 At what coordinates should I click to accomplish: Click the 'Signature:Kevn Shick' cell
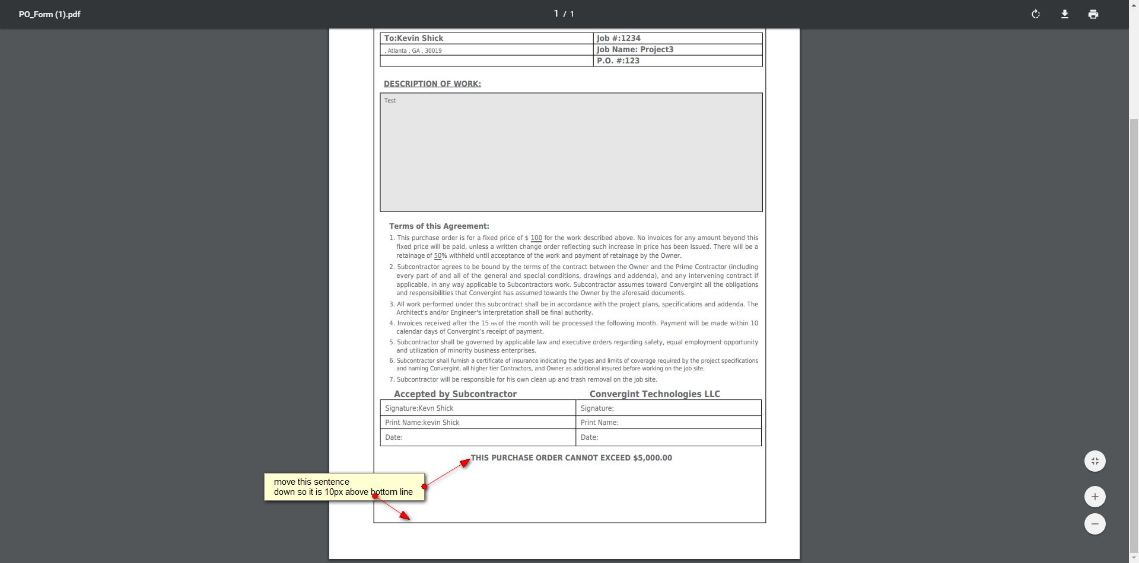pyautogui.click(x=478, y=408)
